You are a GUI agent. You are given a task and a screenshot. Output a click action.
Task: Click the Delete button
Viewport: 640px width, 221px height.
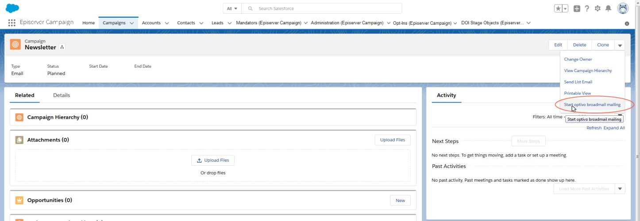(x=580, y=45)
